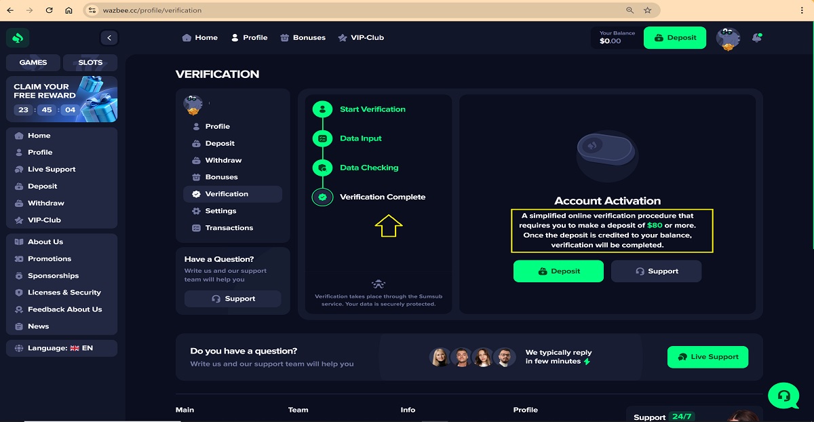This screenshot has height=422, width=814.
Task: Click the browser reload icon
Action: coord(49,10)
